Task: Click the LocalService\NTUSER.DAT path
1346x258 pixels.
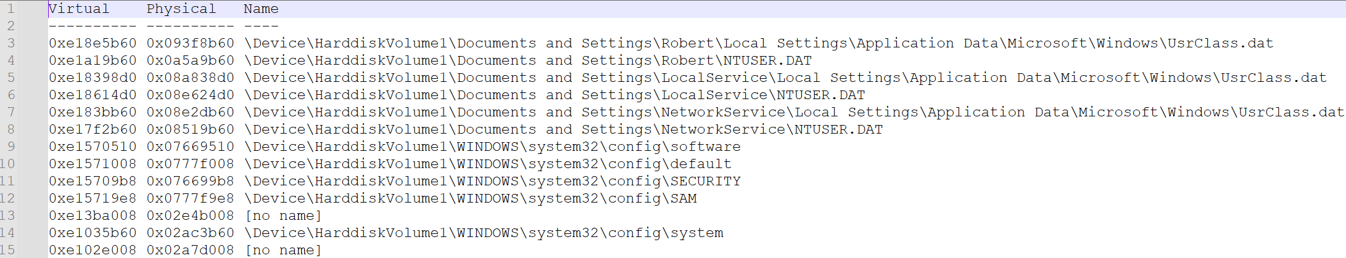Action: 555,95
